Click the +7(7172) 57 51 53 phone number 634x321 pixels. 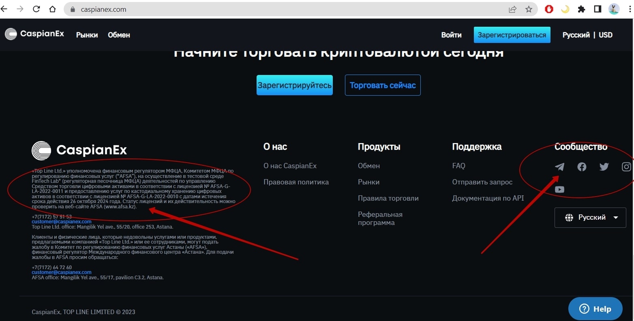51,217
